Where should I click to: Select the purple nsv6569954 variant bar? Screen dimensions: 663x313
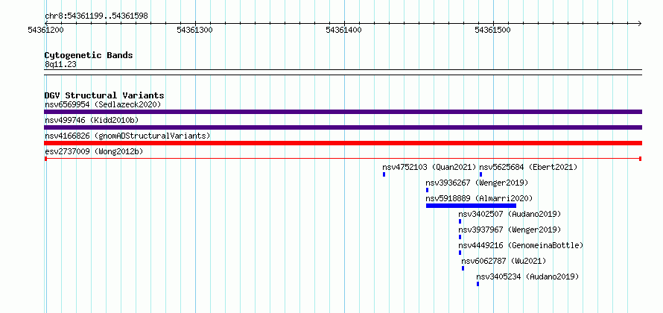[343, 112]
